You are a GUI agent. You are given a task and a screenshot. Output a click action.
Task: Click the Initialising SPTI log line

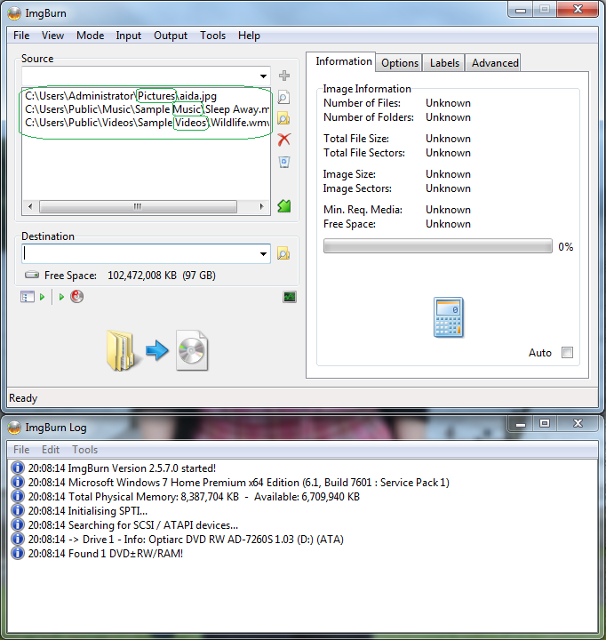(x=88, y=511)
